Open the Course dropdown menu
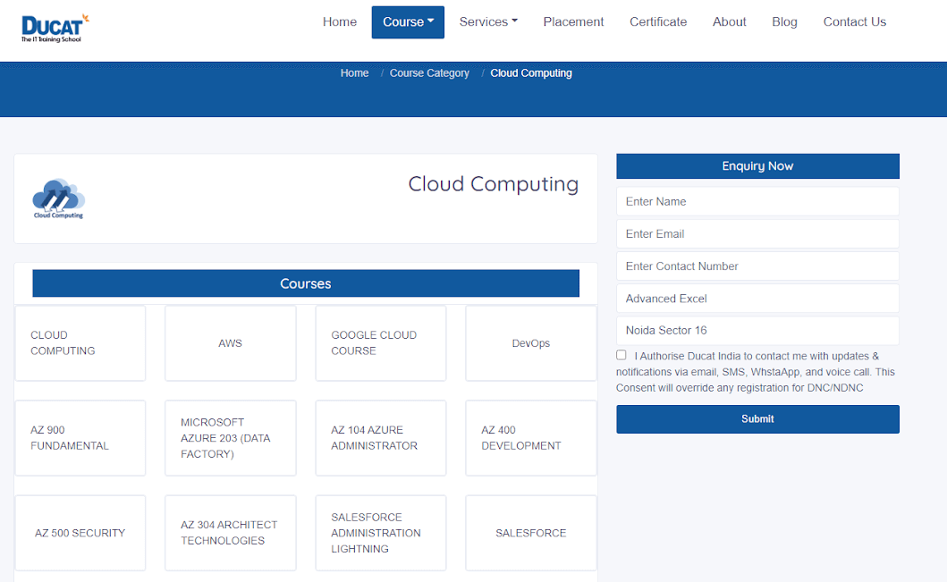The width and height of the screenshot is (947, 582). [408, 21]
